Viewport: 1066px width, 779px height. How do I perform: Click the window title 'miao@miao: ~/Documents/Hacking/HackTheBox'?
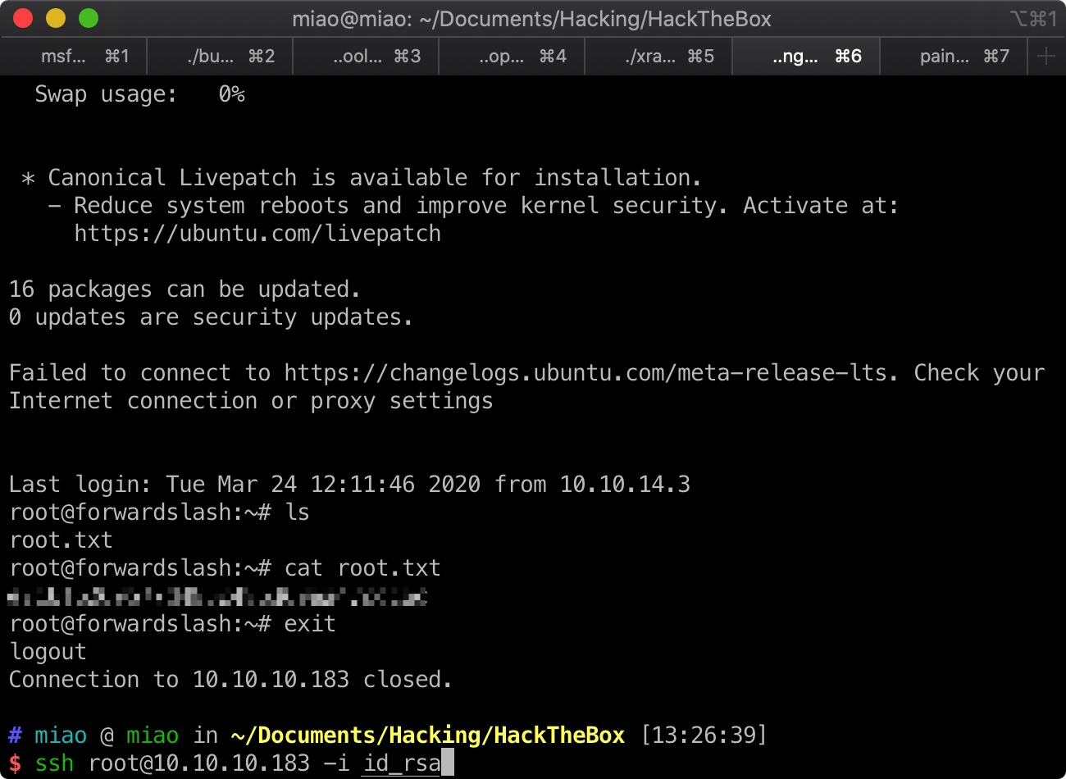[x=531, y=19]
